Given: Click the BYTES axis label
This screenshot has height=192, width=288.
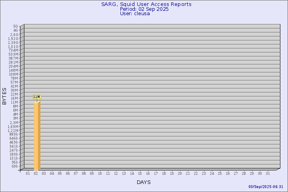Looking at the screenshot, I should point(4,96).
